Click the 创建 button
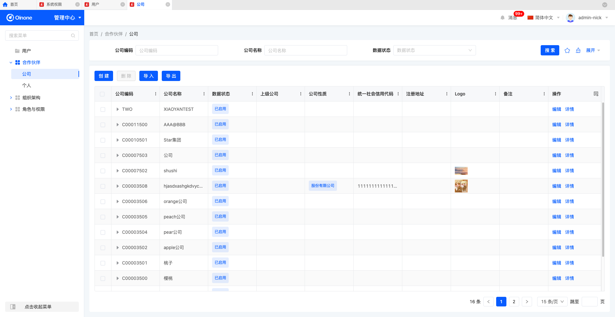The width and height of the screenshot is (615, 317). pos(104,76)
